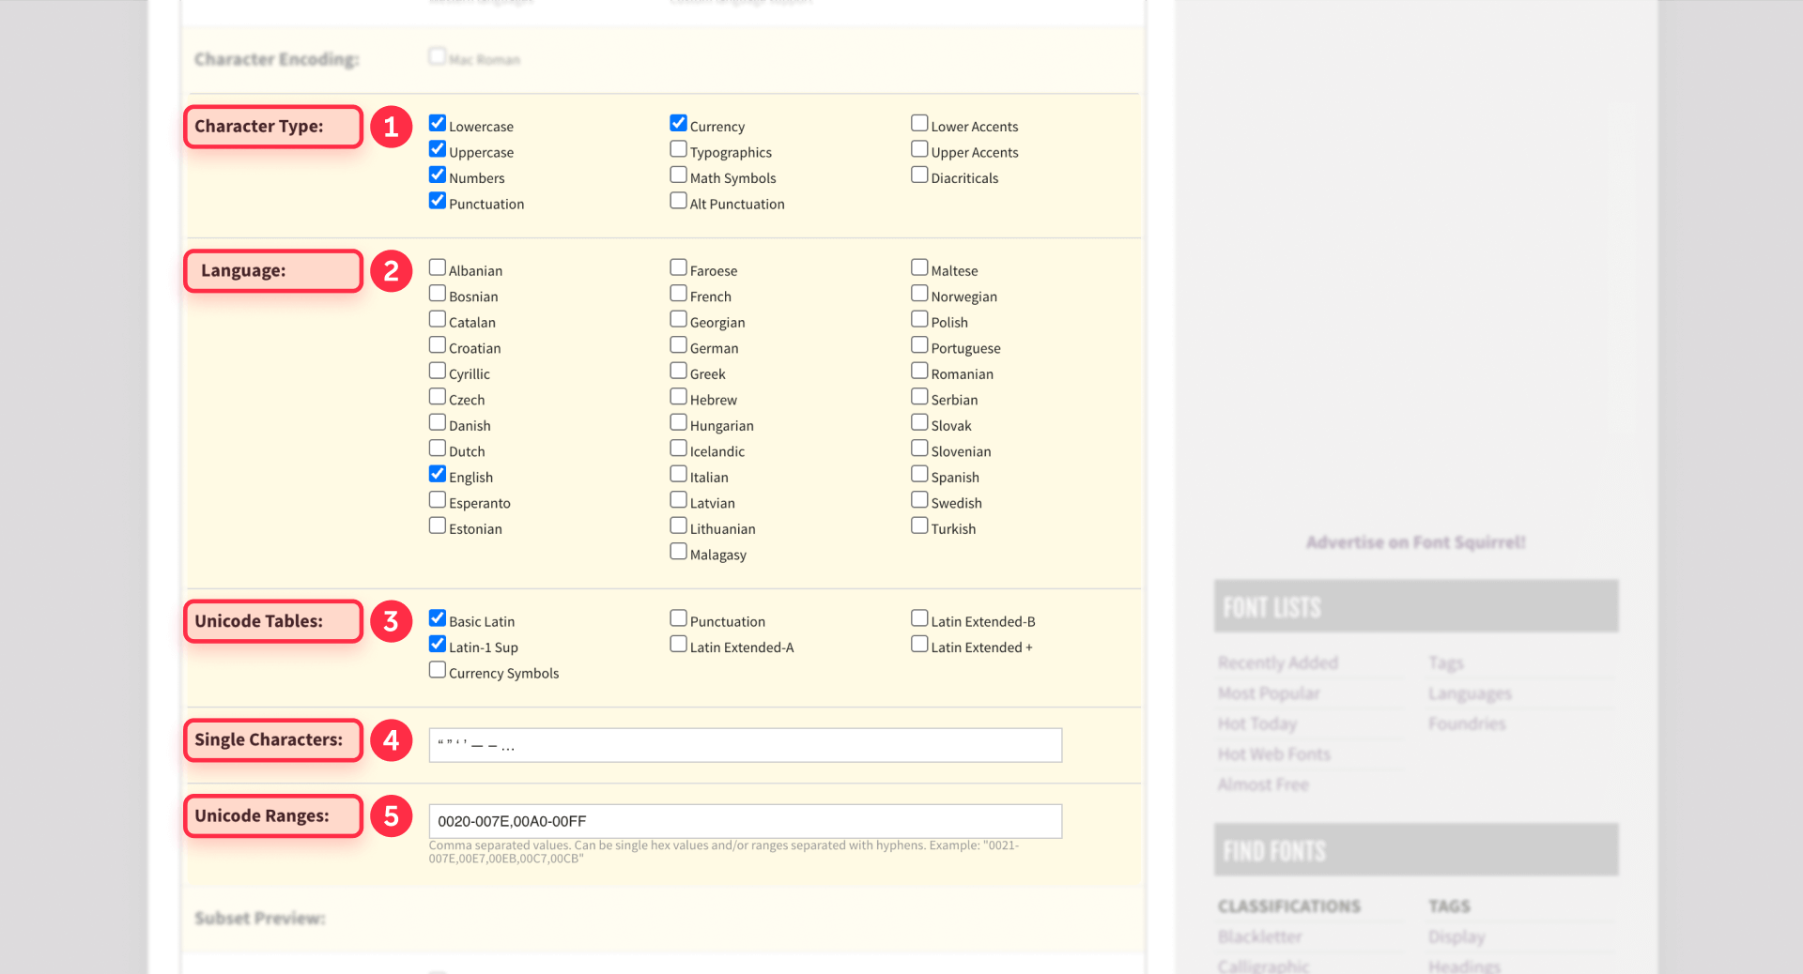Image resolution: width=1803 pixels, height=974 pixels.
Task: Enable the Malagasy language
Action: click(678, 551)
